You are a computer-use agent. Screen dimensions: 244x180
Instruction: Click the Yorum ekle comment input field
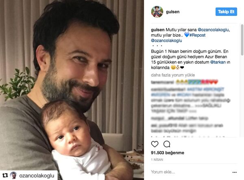[190, 172]
